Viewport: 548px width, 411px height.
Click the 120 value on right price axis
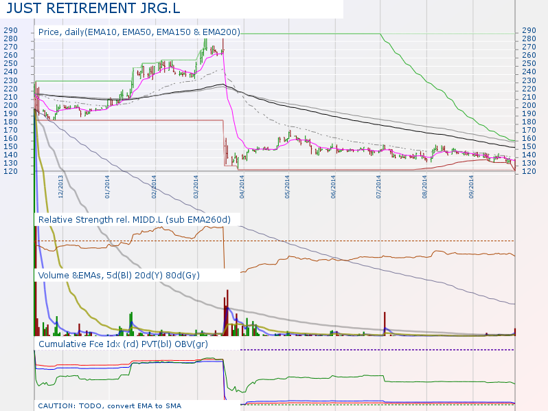coord(529,171)
